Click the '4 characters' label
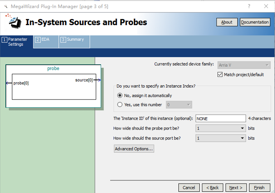The image size is (275, 193). click(259, 119)
